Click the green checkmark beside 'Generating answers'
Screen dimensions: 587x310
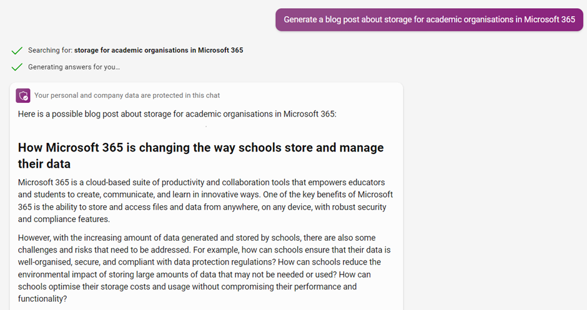coord(17,67)
